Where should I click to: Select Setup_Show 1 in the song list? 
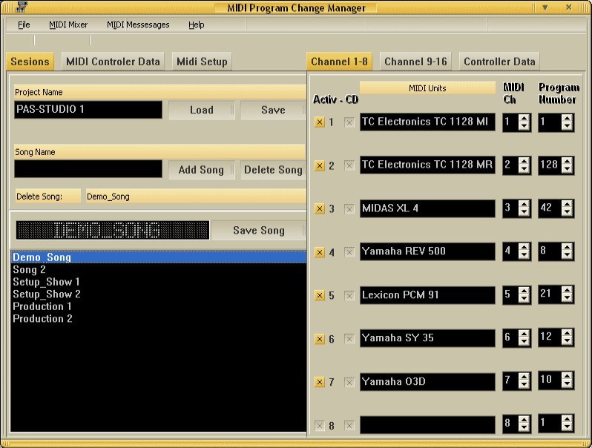159,282
